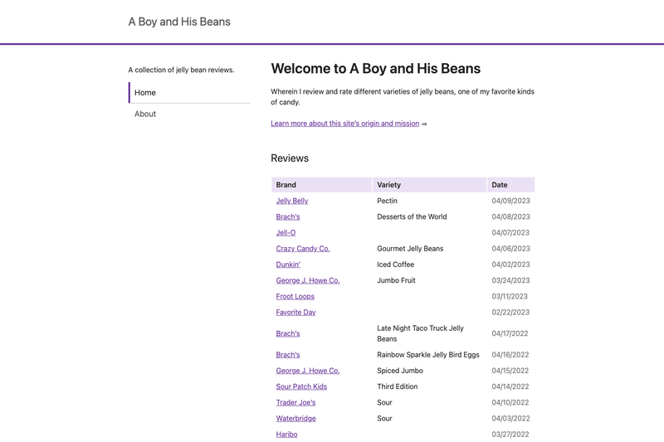Screen dimensions: 664x442
Task: Click the 'Welcome to A Boy and His Beans' heading
Action: 376,69
